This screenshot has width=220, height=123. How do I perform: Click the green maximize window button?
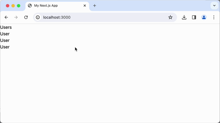19,6
